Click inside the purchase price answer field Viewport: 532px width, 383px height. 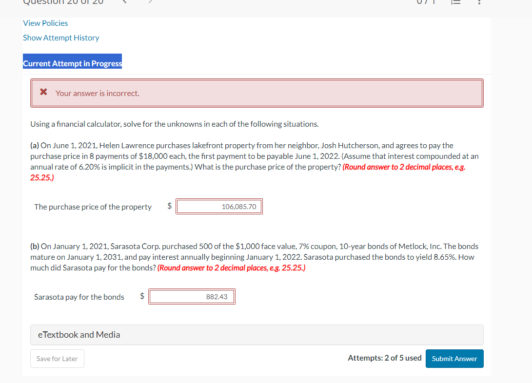click(219, 206)
